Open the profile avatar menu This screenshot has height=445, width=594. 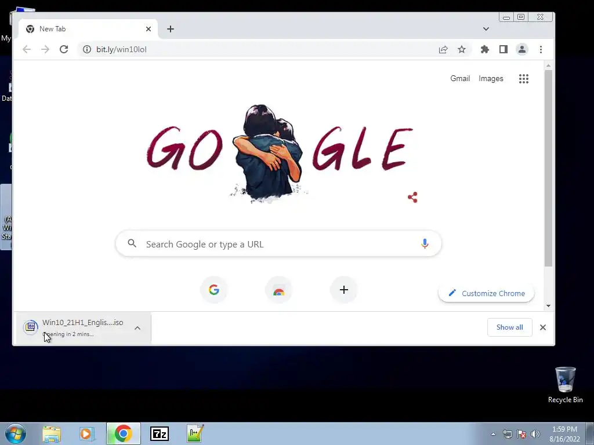tap(521, 49)
